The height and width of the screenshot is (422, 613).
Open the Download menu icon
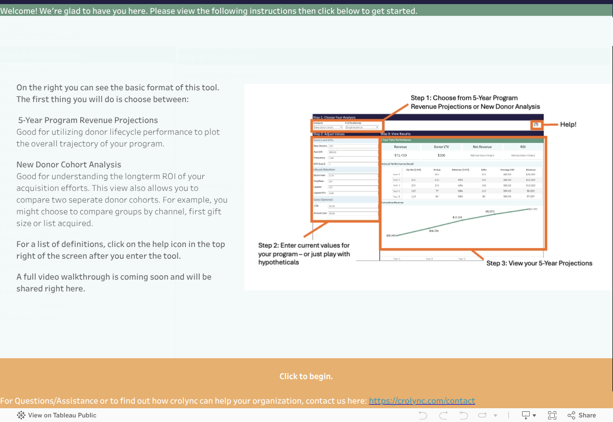[529, 415]
